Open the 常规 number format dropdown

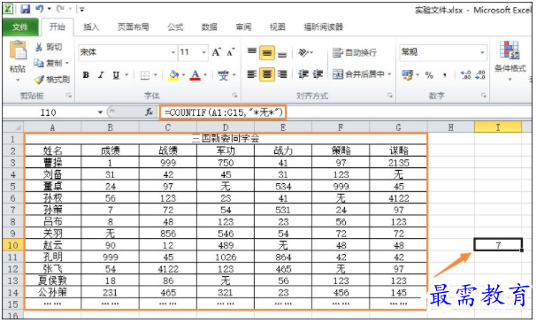[x=482, y=52]
